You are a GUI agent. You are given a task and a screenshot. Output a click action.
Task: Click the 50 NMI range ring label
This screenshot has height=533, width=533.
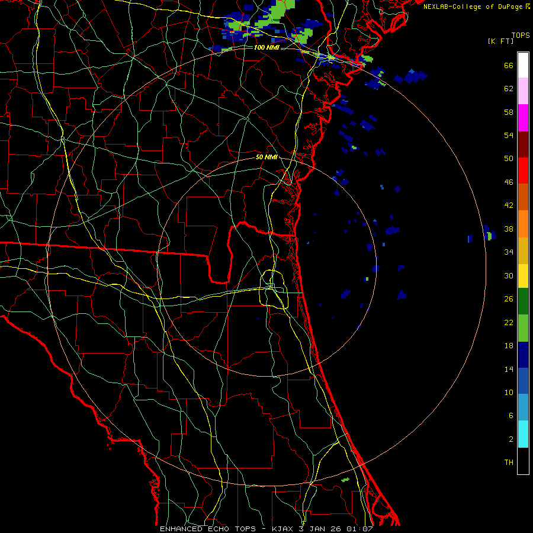pos(266,157)
